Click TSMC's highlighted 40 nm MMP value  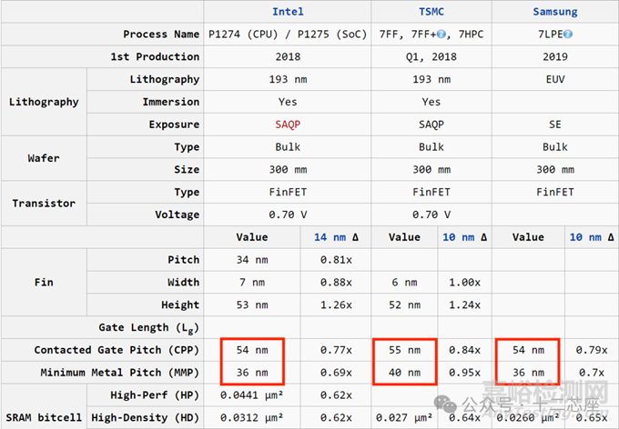point(405,372)
